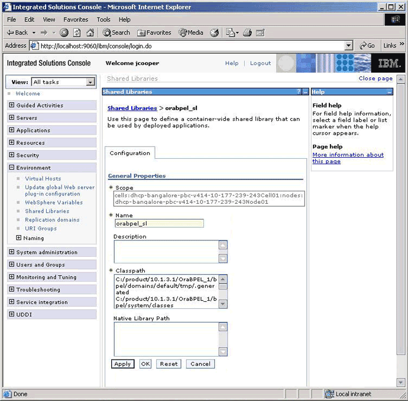Open Shared Libraries in navigation tree

pos(47,211)
